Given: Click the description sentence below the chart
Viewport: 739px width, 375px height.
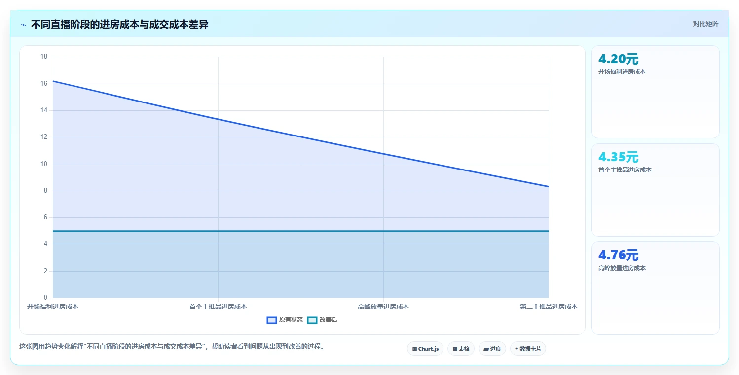Looking at the screenshot, I should (172, 346).
